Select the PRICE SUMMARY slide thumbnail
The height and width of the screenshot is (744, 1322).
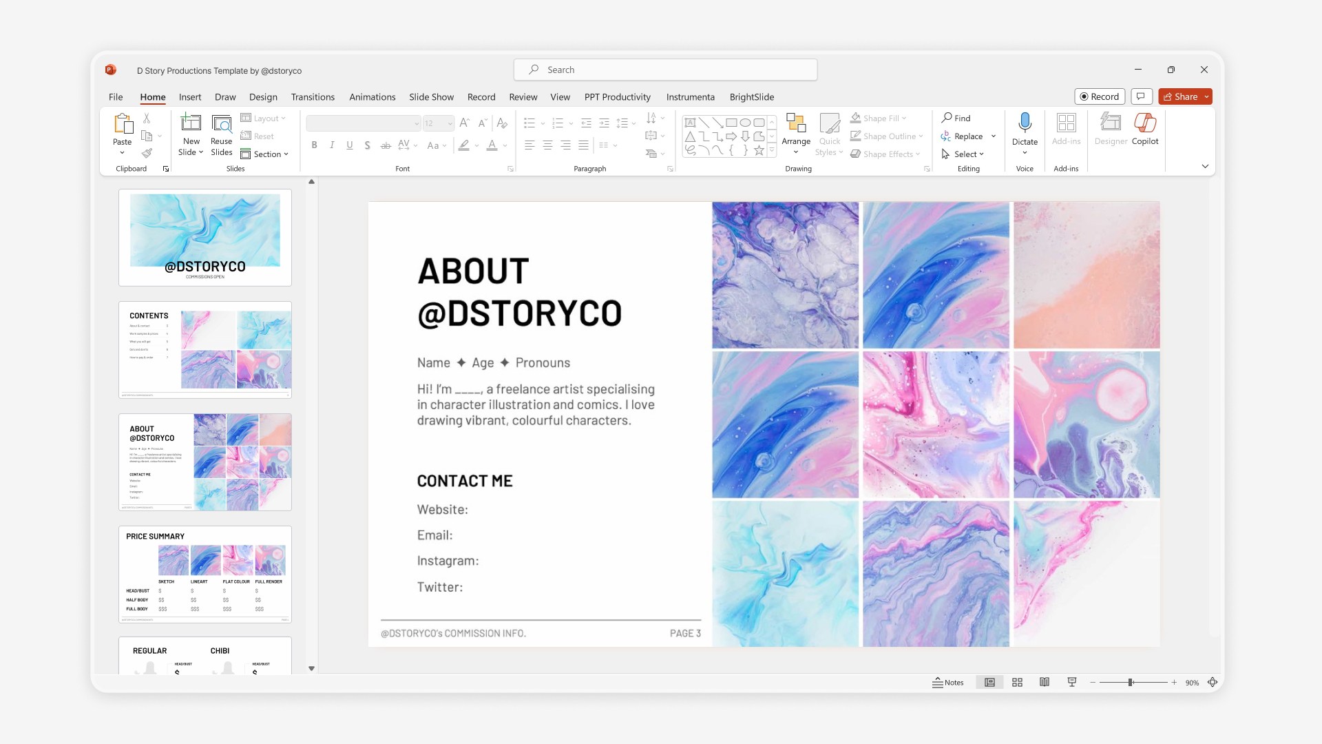point(204,574)
